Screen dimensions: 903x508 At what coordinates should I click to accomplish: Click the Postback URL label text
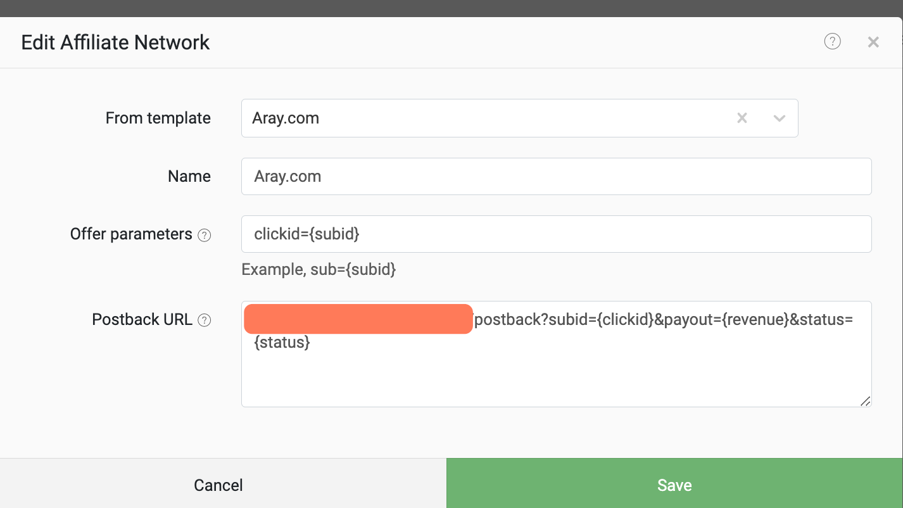(x=142, y=319)
